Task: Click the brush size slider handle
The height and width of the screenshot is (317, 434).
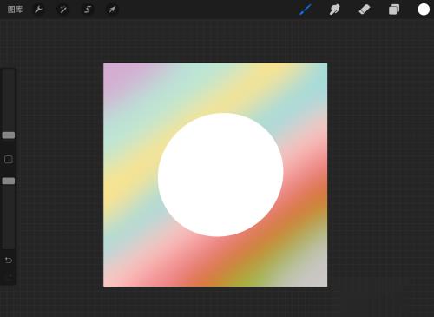Action: [x=9, y=135]
